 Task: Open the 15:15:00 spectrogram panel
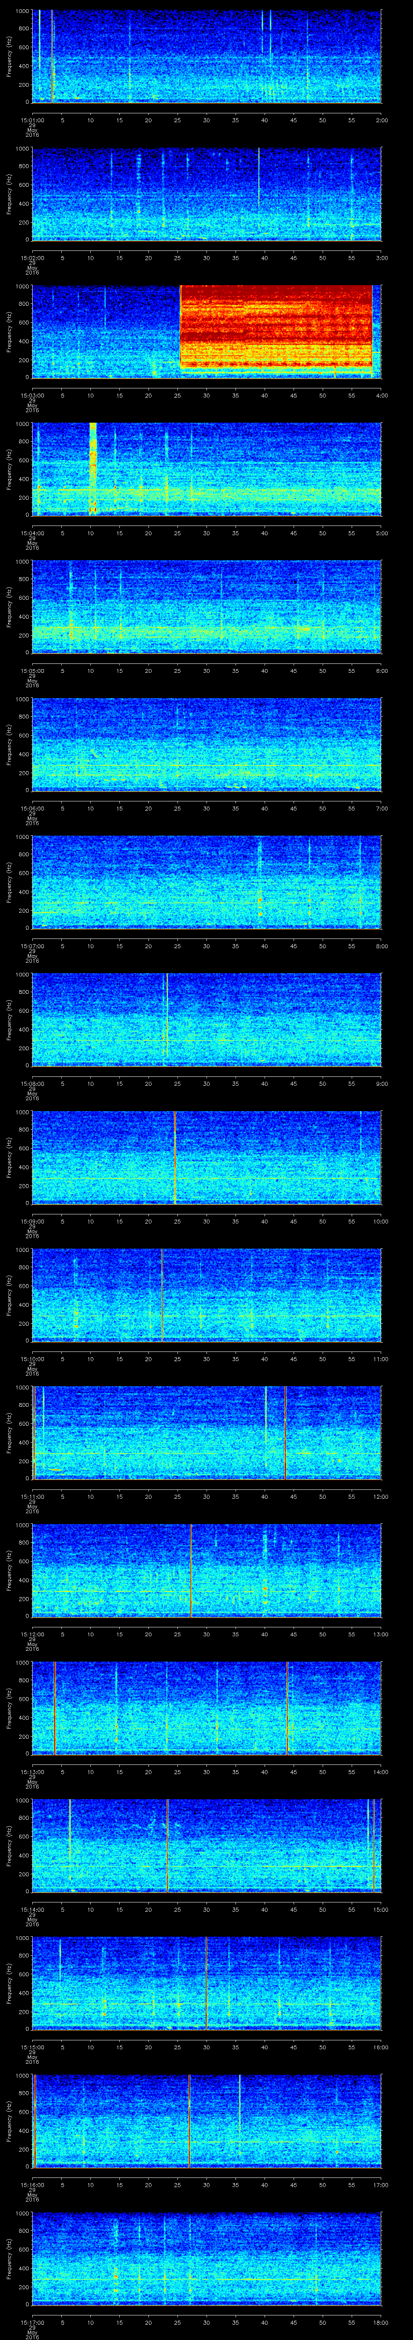coord(206,1984)
